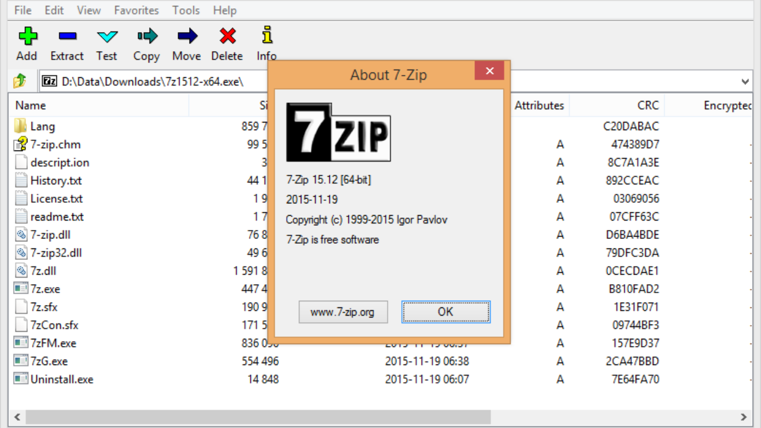Click the horizontal scrollbar left arrow

(x=17, y=417)
